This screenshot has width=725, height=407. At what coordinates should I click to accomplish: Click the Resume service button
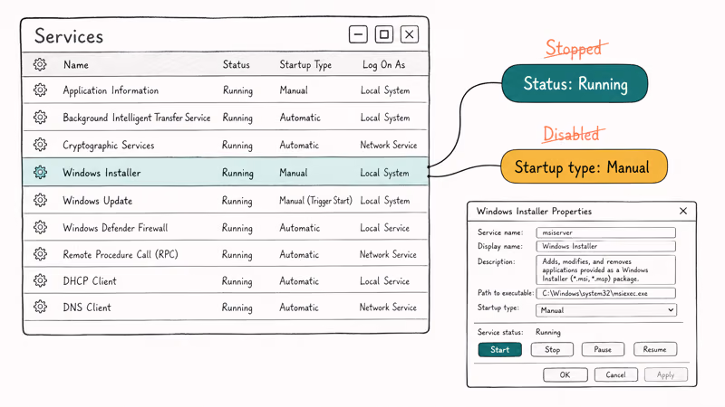coord(654,349)
